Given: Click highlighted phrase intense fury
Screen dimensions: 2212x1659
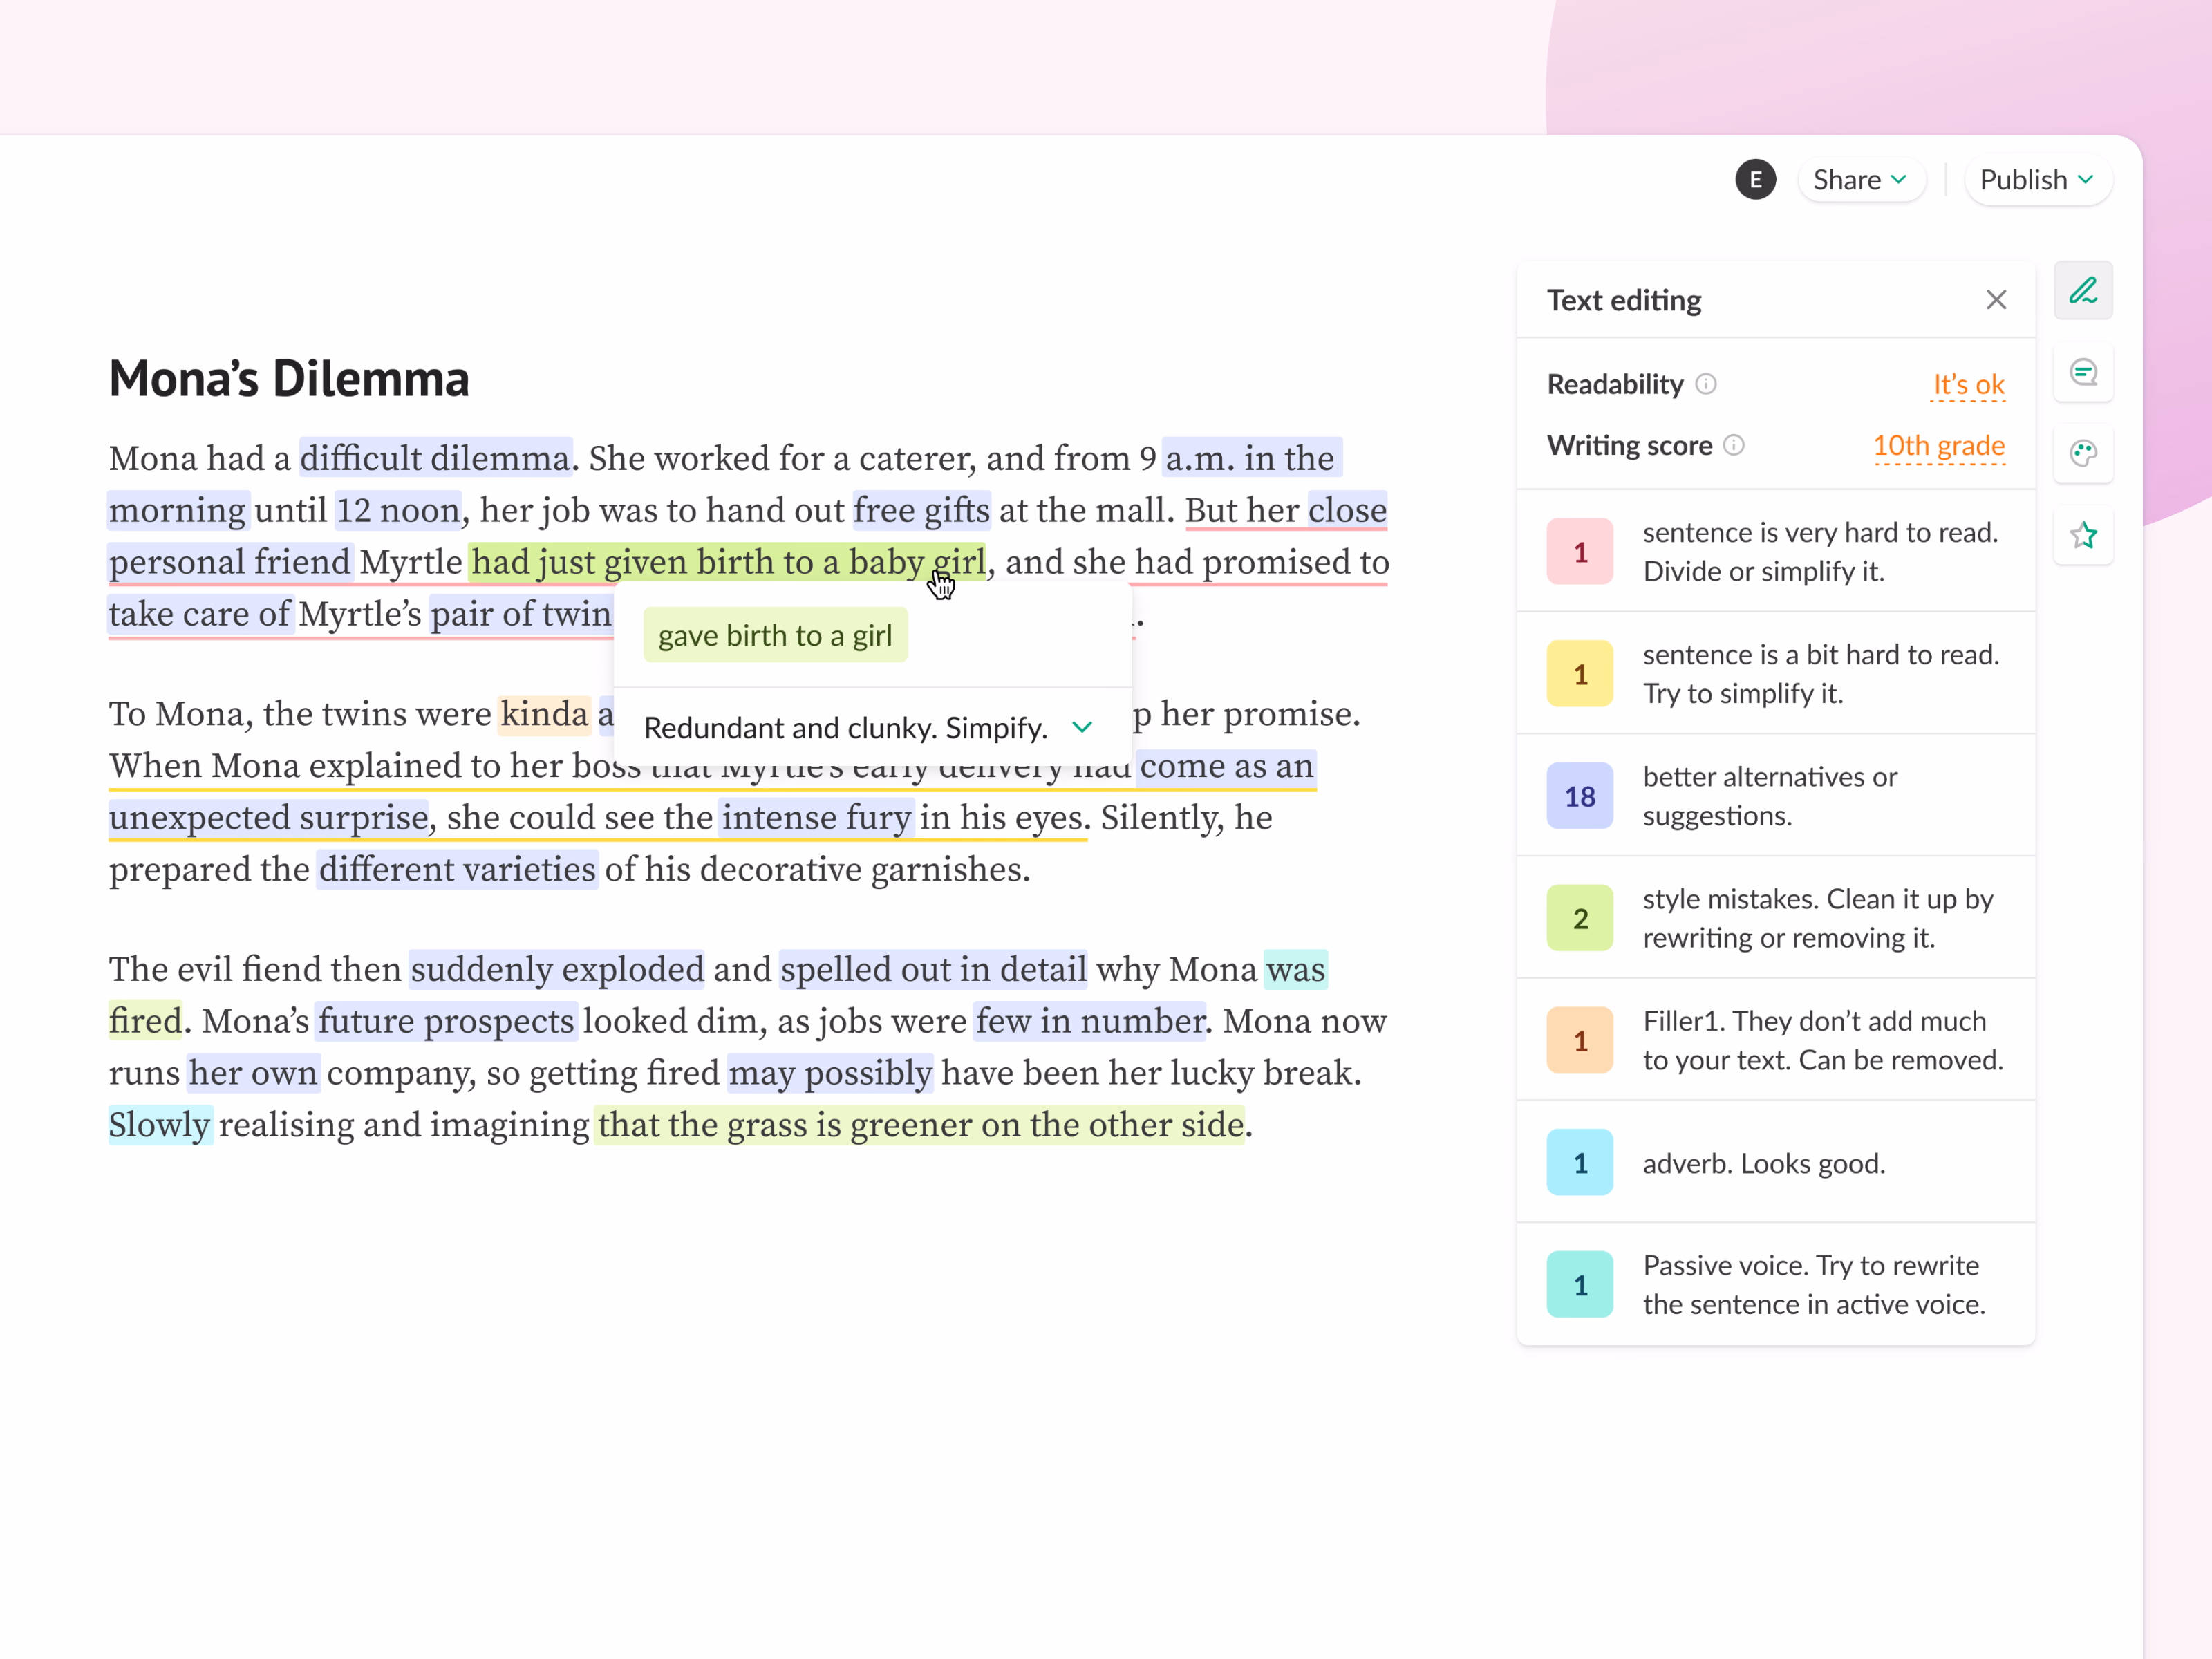Looking at the screenshot, I should [816, 818].
